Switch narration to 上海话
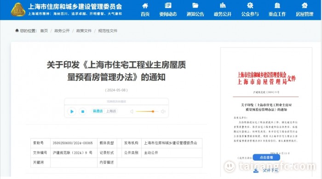The image size is (322, 179). [x=111, y=111]
